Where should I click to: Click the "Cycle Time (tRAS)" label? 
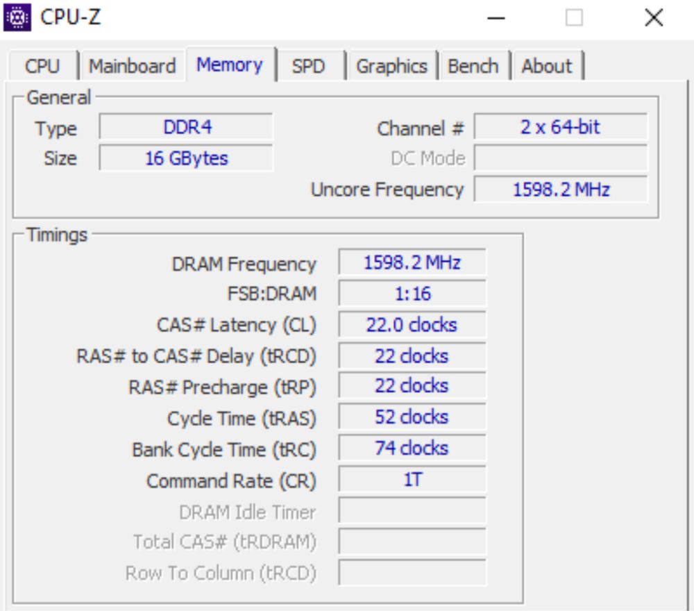[x=242, y=419]
